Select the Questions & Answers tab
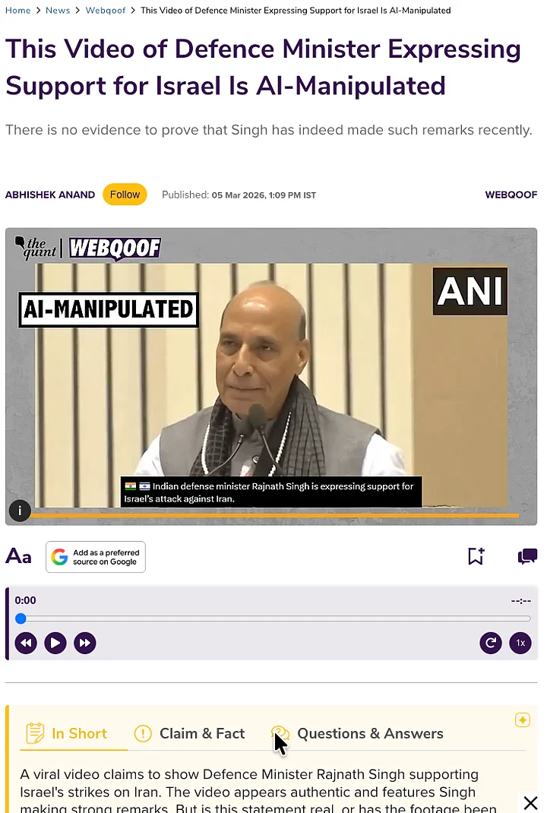The width and height of the screenshot is (547, 813). pos(357,734)
